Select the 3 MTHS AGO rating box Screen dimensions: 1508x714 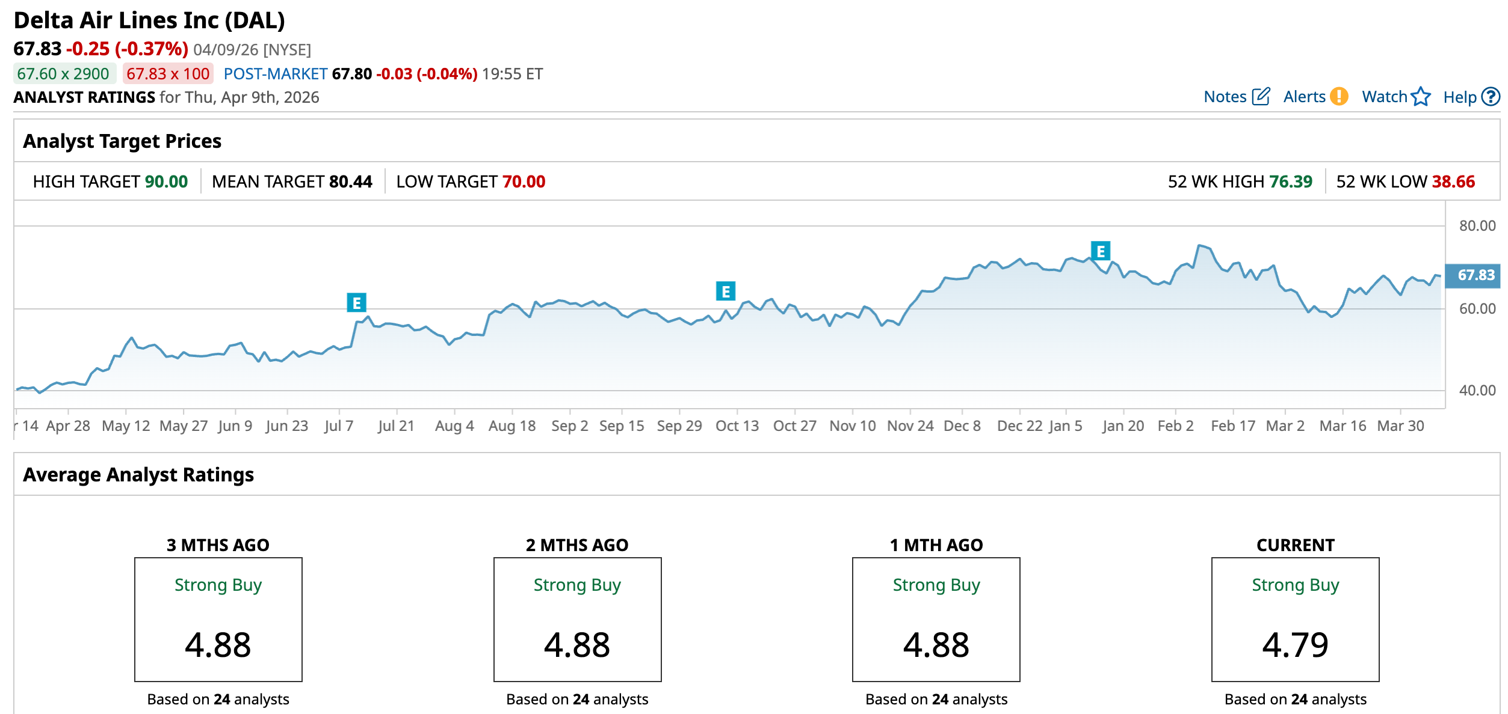218,619
